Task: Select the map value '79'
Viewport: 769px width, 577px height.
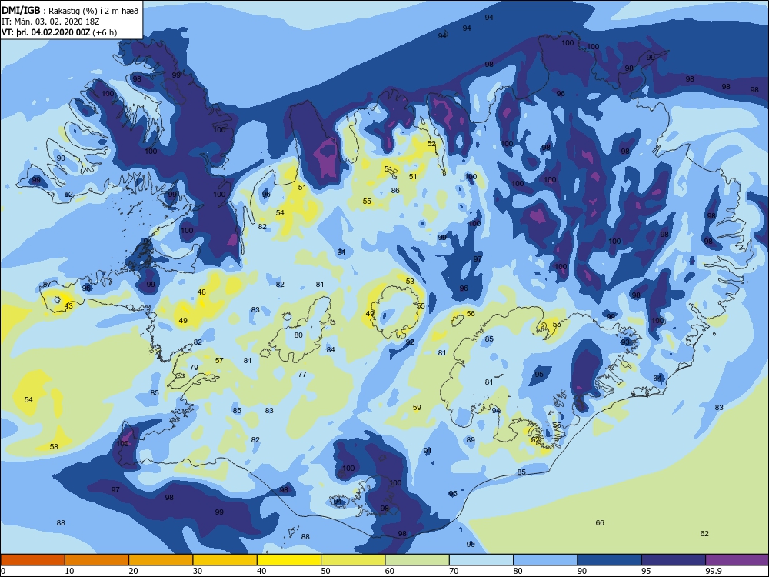Action: point(194,368)
